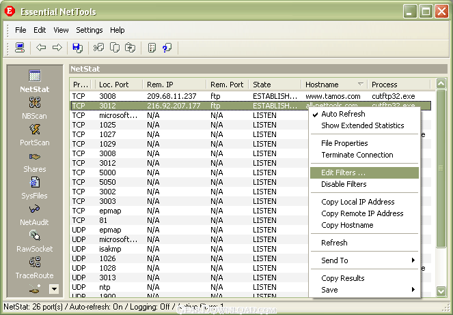Open the NetStat tool in sidebar
Viewport: 453px width, 315px height.
(35, 82)
